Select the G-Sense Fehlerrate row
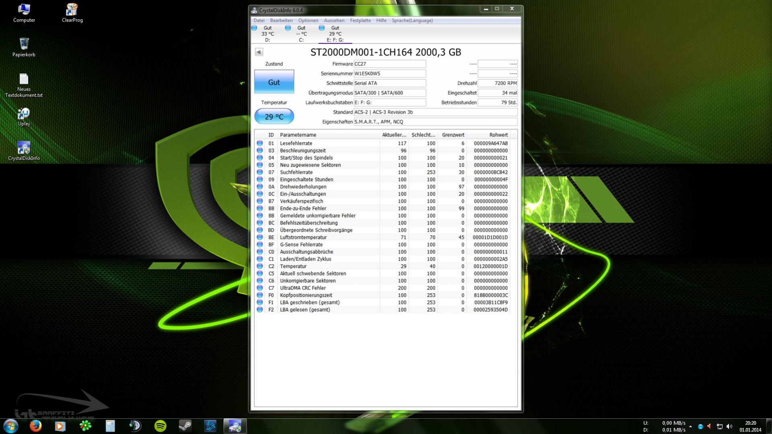This screenshot has width=772, height=434. pyautogui.click(x=382, y=245)
